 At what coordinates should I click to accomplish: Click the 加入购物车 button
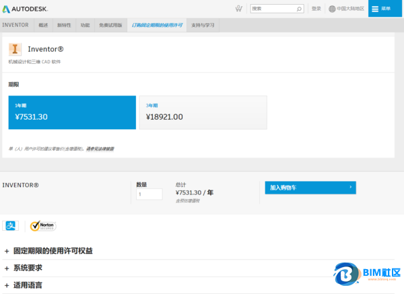310,188
